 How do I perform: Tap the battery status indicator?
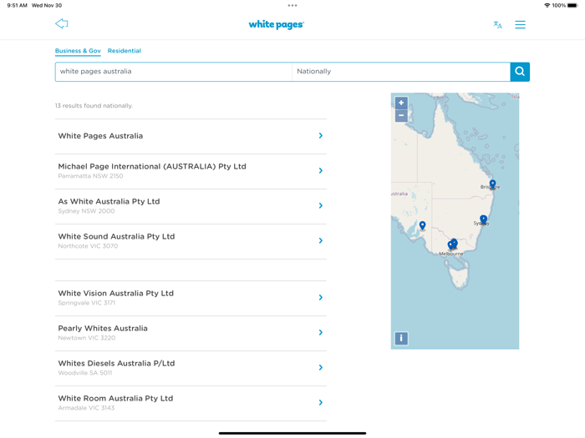pos(572,5)
